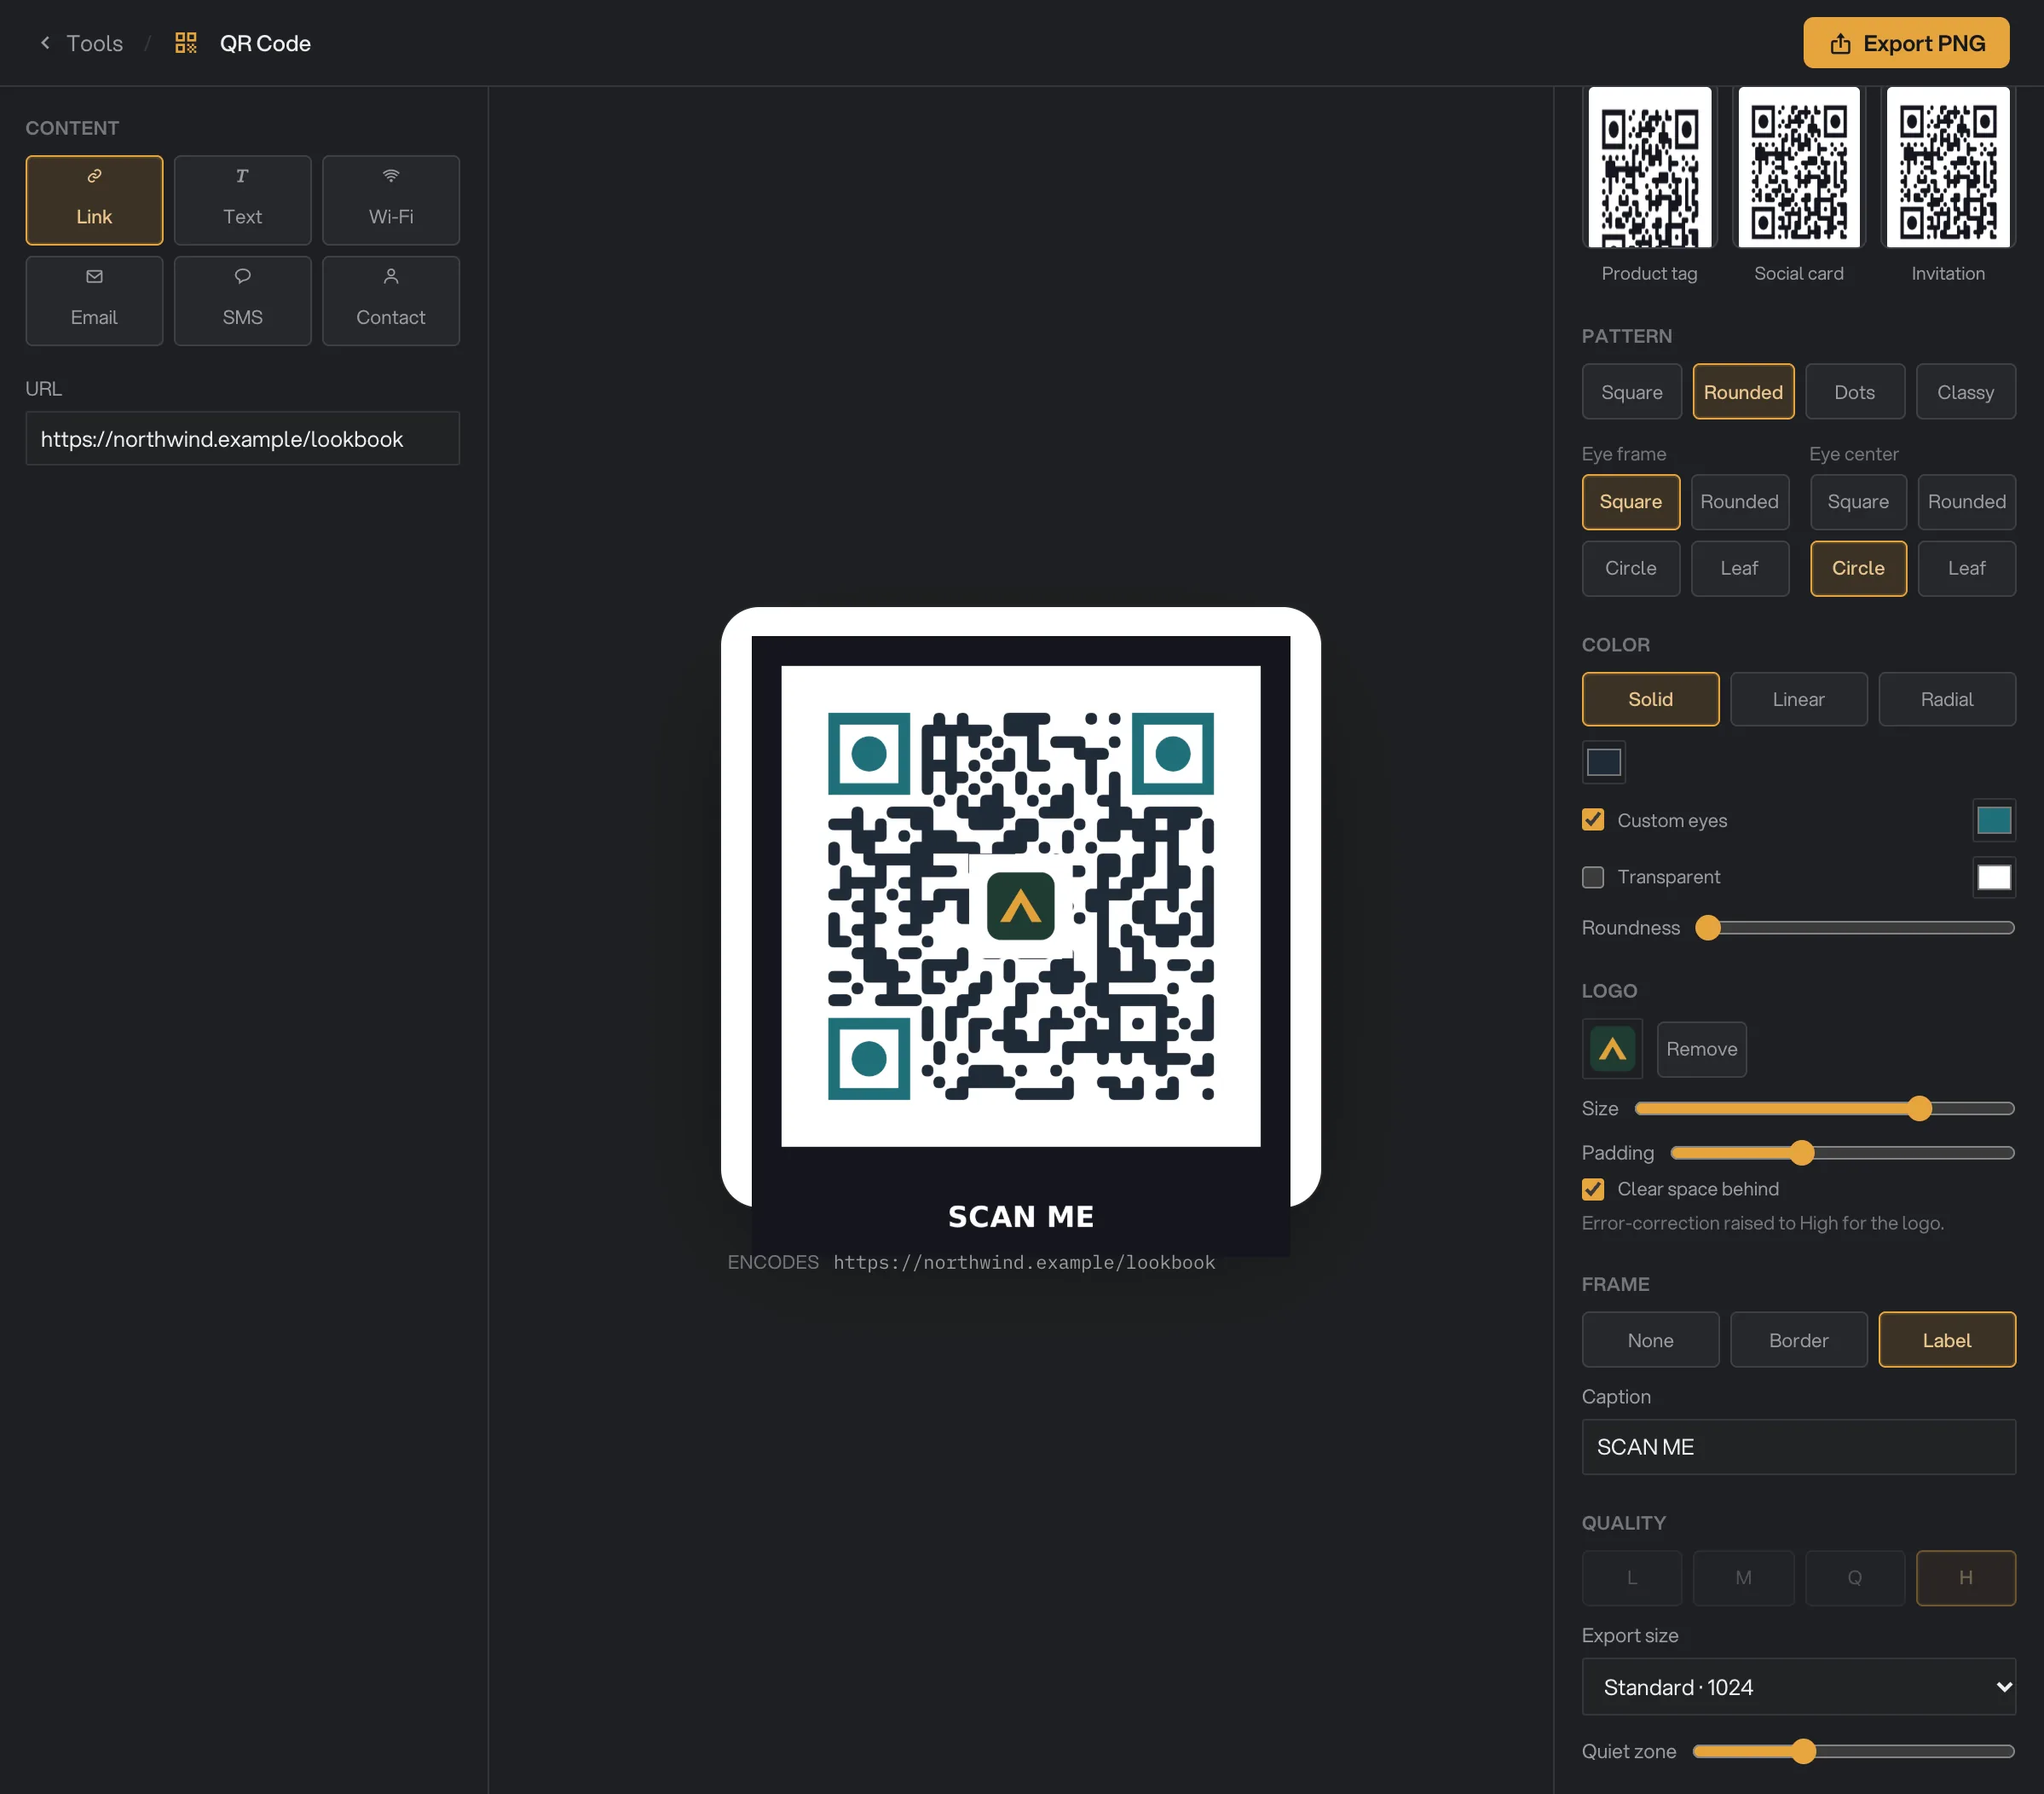The width and height of the screenshot is (2044, 1794).
Task: Set pattern to Rounded
Action: [x=1742, y=392]
